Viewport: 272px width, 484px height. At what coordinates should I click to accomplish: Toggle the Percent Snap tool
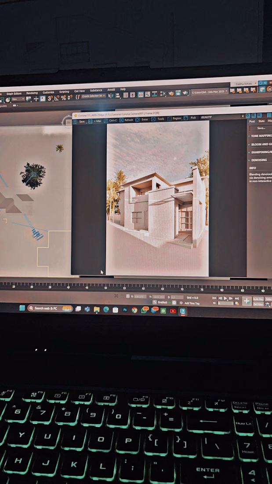(x=64, y=98)
